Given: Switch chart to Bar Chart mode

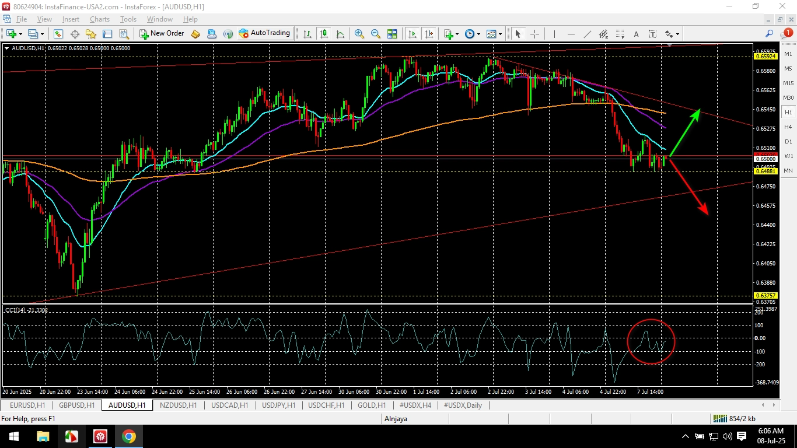Looking at the screenshot, I should click(307, 34).
